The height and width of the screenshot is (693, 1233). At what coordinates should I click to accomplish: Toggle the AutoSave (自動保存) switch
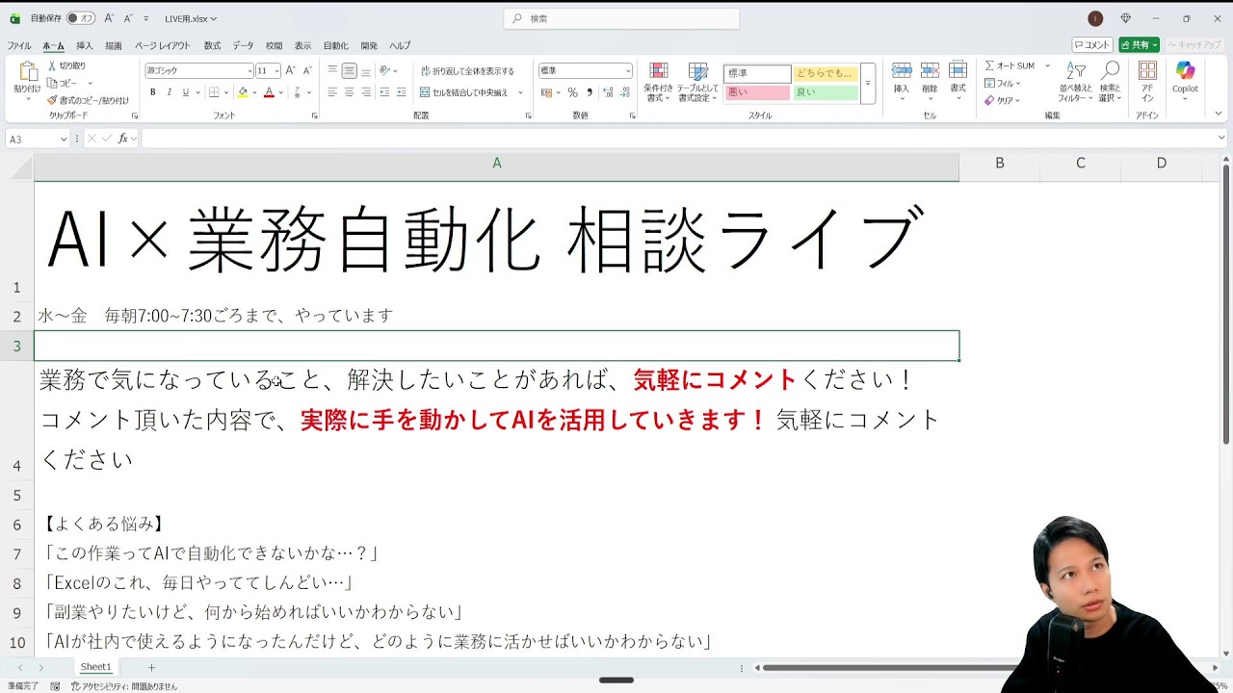(x=81, y=18)
